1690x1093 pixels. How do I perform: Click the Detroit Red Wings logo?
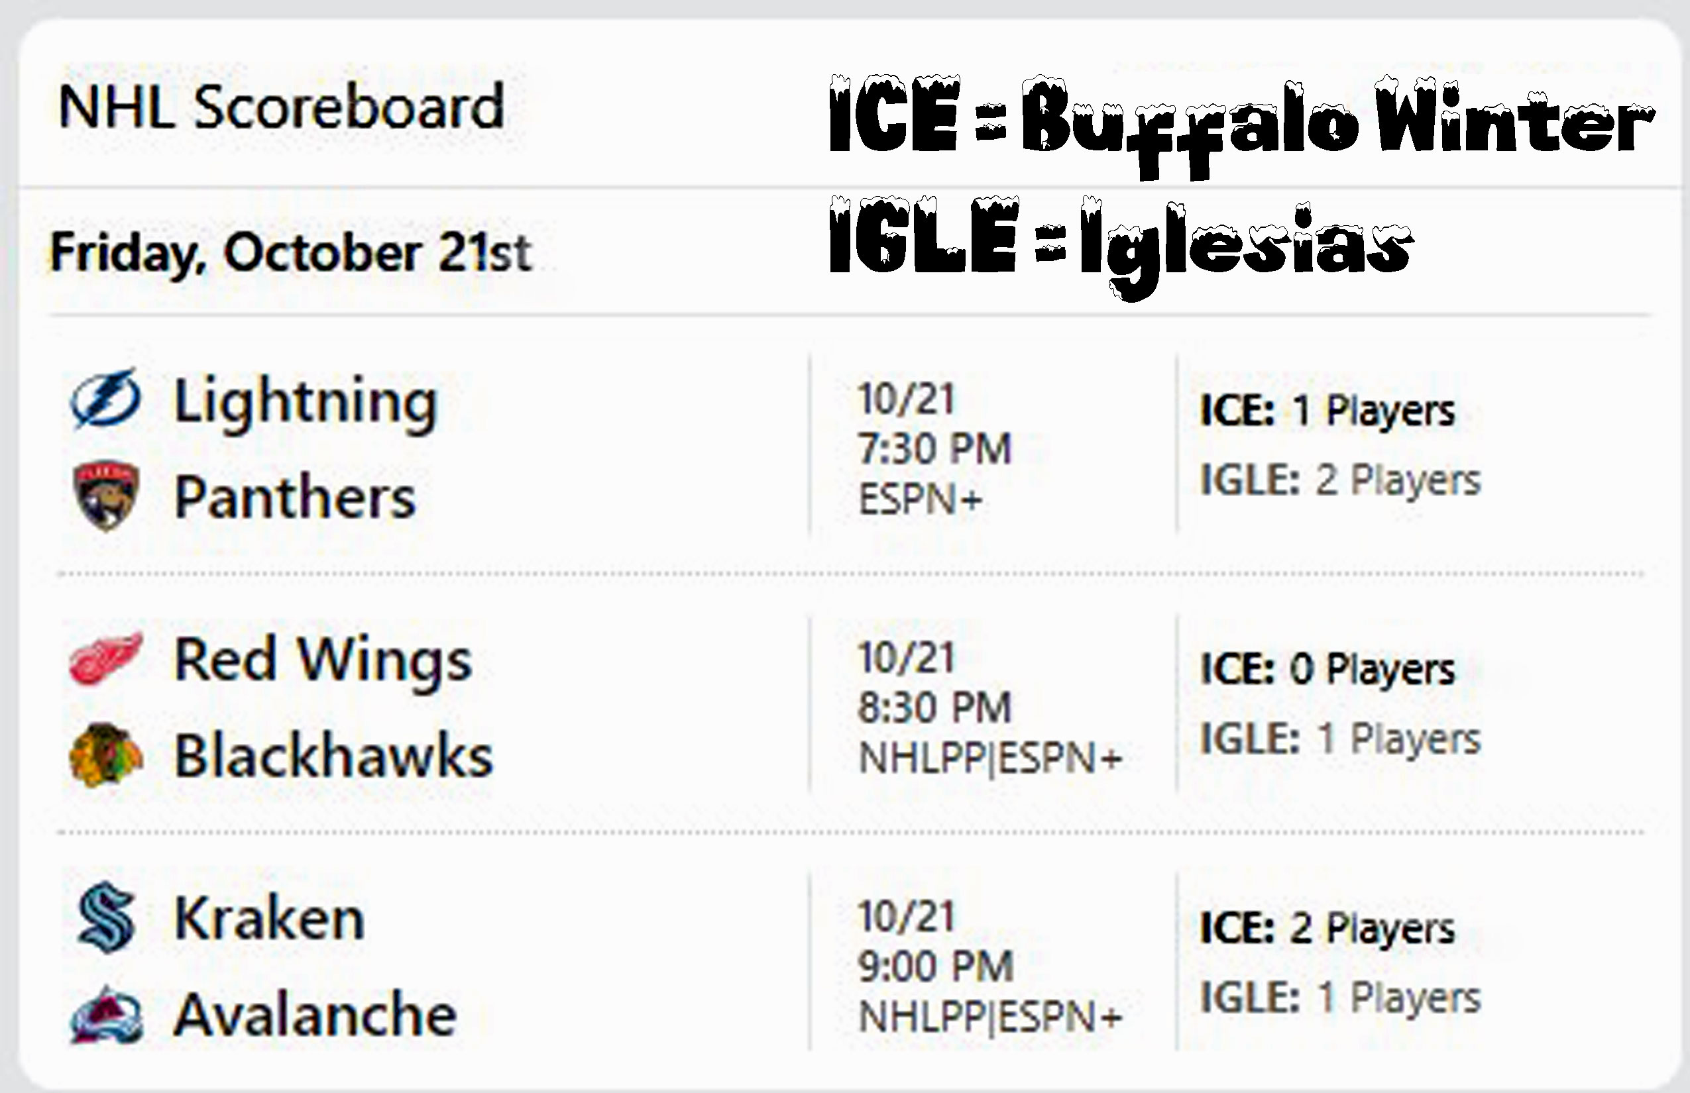[x=106, y=658]
